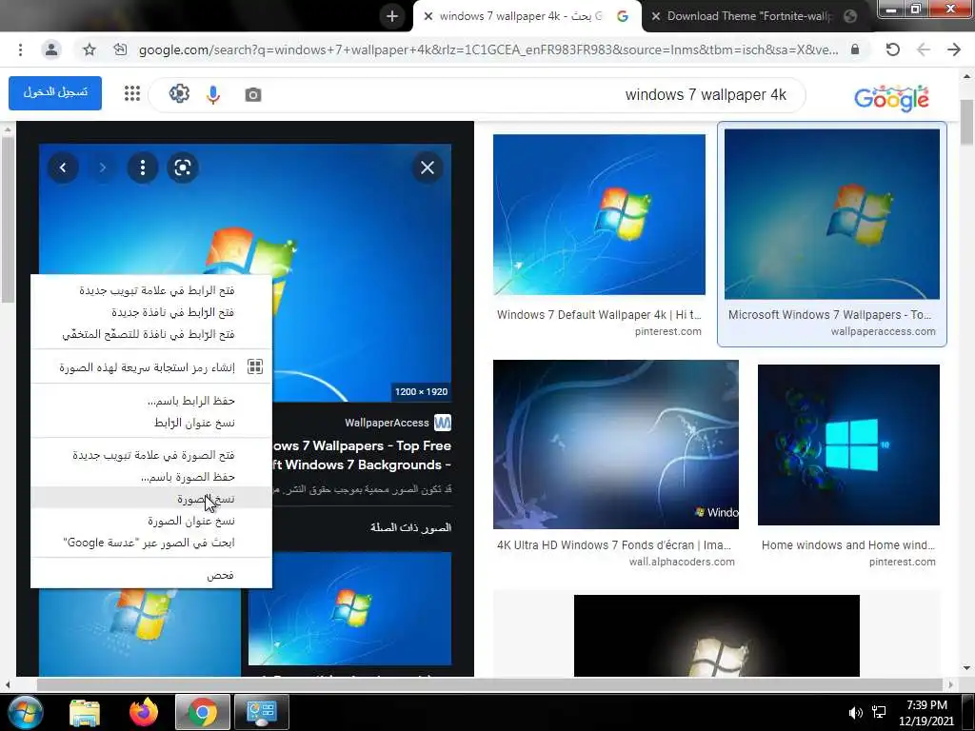This screenshot has width=975, height=731.
Task: Go to Google homepage via logo
Action: 891,98
